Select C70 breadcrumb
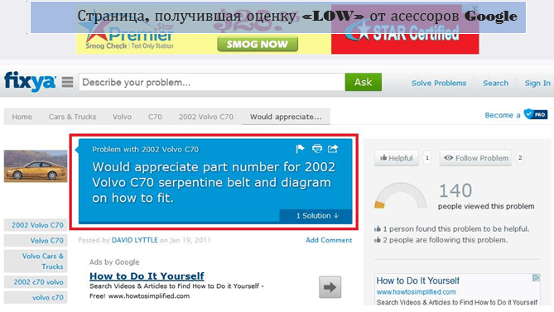This screenshot has height=312, width=554. (155, 117)
